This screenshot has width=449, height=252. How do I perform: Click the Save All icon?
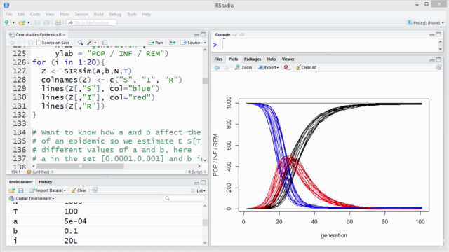tap(46, 22)
